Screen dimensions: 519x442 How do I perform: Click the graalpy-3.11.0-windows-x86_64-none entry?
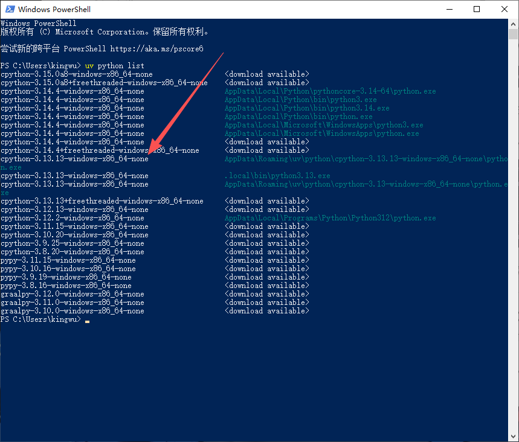tap(72, 303)
